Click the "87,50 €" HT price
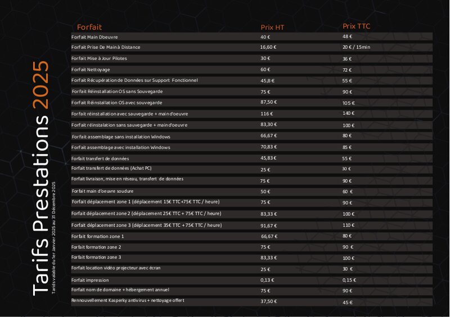The height and width of the screenshot is (317, 450). pyautogui.click(x=268, y=103)
